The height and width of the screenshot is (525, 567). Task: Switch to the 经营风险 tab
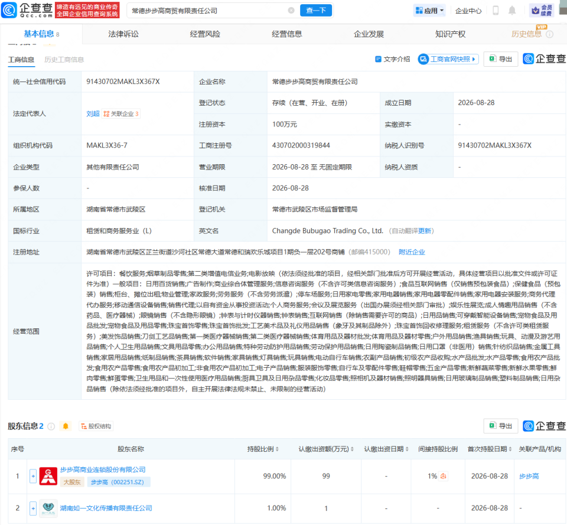click(205, 34)
